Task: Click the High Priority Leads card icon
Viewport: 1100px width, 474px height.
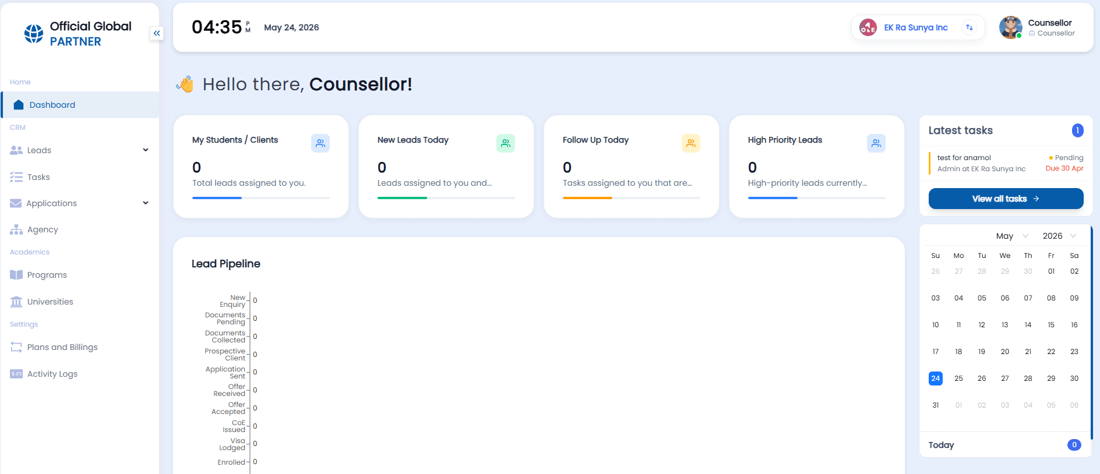Action: click(x=876, y=143)
